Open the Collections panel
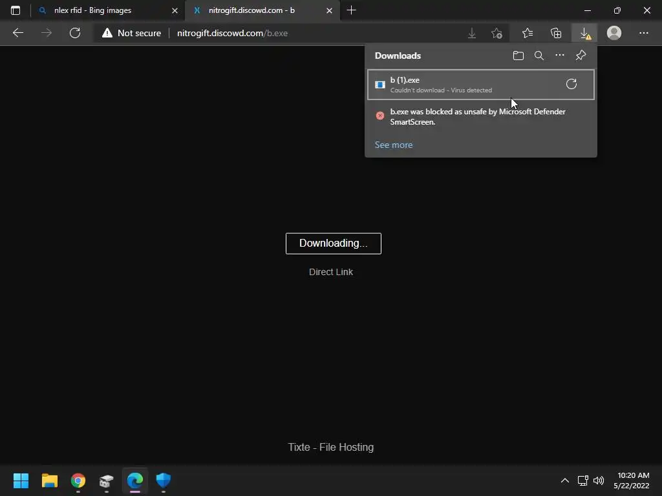 556,33
